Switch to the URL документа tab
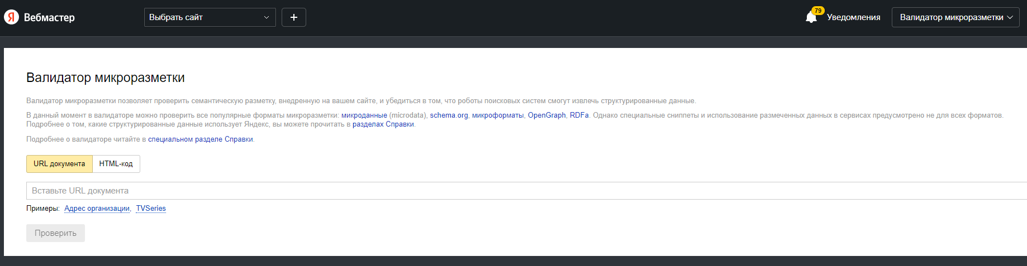Image resolution: width=1027 pixels, height=266 pixels. click(x=59, y=164)
